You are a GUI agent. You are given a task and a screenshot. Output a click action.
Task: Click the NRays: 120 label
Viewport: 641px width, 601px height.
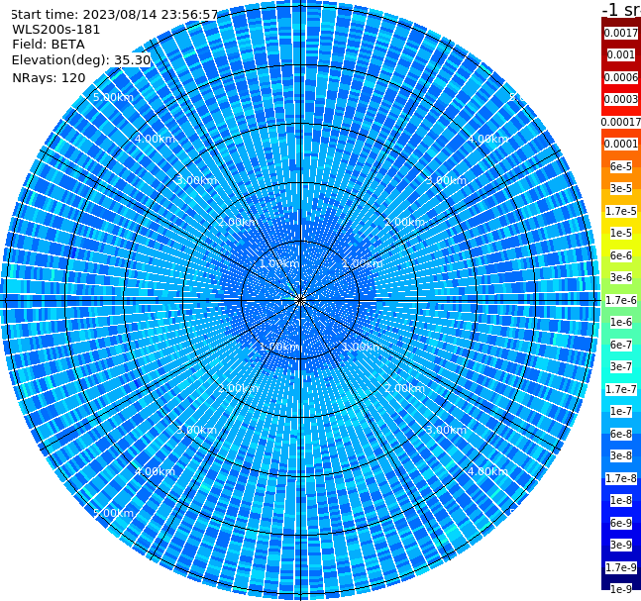pyautogui.click(x=49, y=77)
